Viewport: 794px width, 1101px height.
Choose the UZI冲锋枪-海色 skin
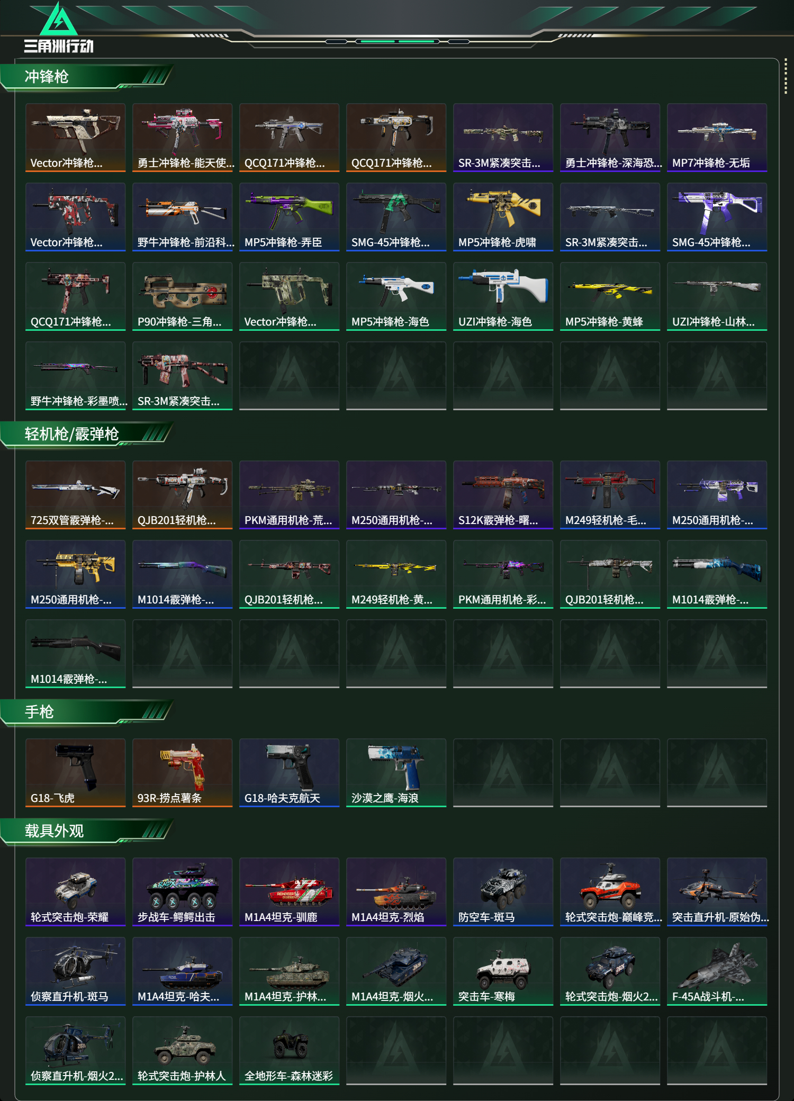click(503, 296)
